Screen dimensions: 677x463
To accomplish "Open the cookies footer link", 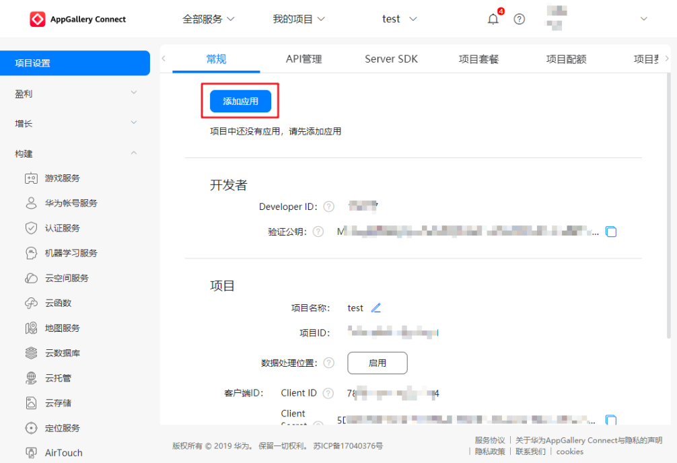I will [569, 452].
